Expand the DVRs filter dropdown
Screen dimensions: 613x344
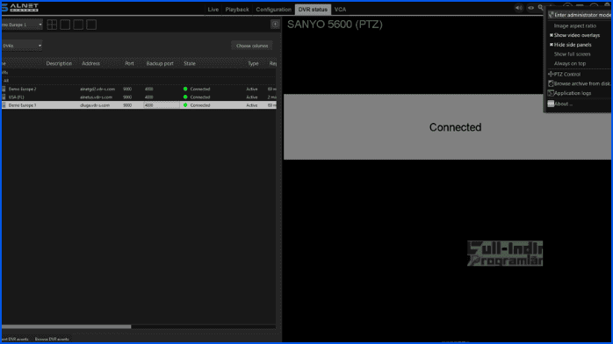click(x=22, y=46)
